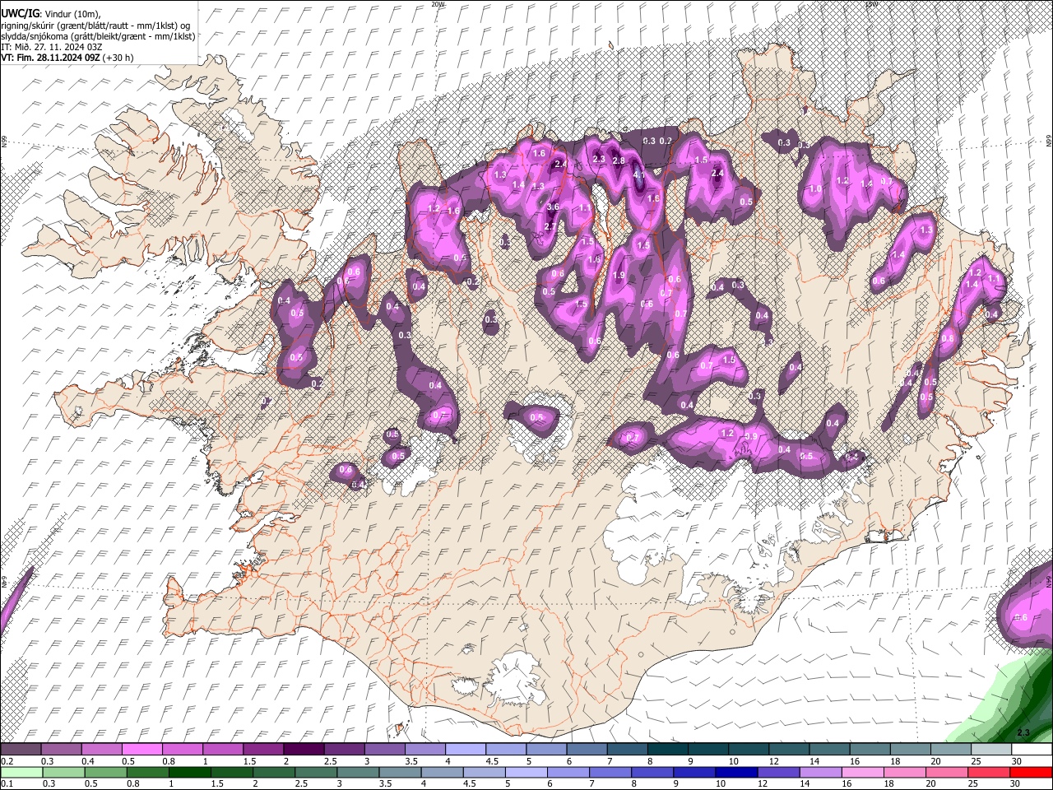Viewport: 1053px width, 790px height.
Task: Select the "IT: Mið. 27. 11. 2024 03Z" line
Action: click(x=51, y=47)
